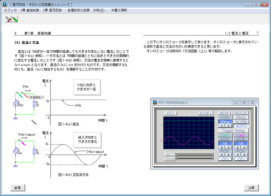Image resolution: width=271 pixels, height=196 pixels.
Task: Move CH1 POS. up with the arrow
Action: 228,155
